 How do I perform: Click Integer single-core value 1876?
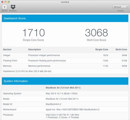(106, 55)
